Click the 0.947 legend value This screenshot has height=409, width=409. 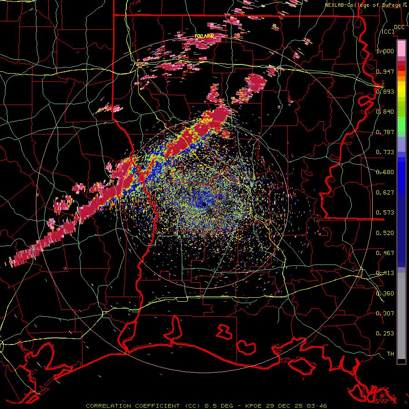(x=385, y=71)
